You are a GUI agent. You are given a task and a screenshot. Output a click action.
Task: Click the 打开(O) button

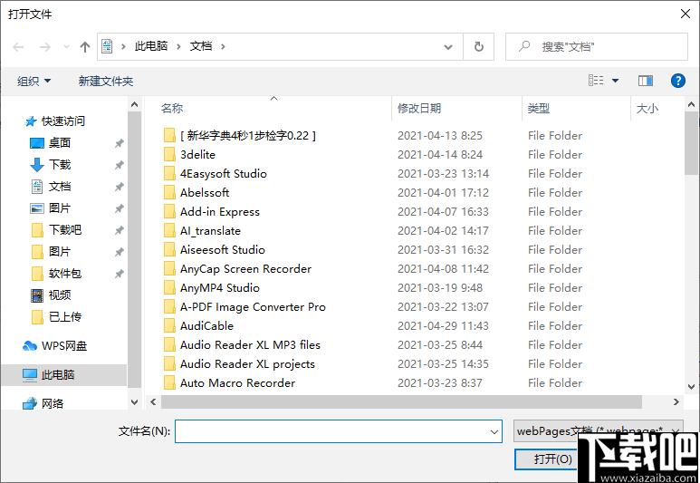(x=552, y=459)
